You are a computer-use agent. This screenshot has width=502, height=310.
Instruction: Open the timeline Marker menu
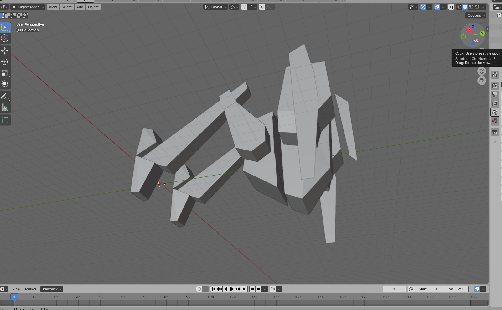click(x=31, y=289)
